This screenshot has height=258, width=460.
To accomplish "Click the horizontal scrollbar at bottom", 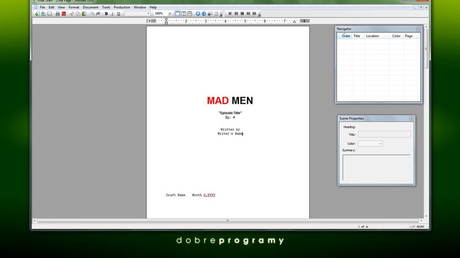I will click(x=228, y=221).
